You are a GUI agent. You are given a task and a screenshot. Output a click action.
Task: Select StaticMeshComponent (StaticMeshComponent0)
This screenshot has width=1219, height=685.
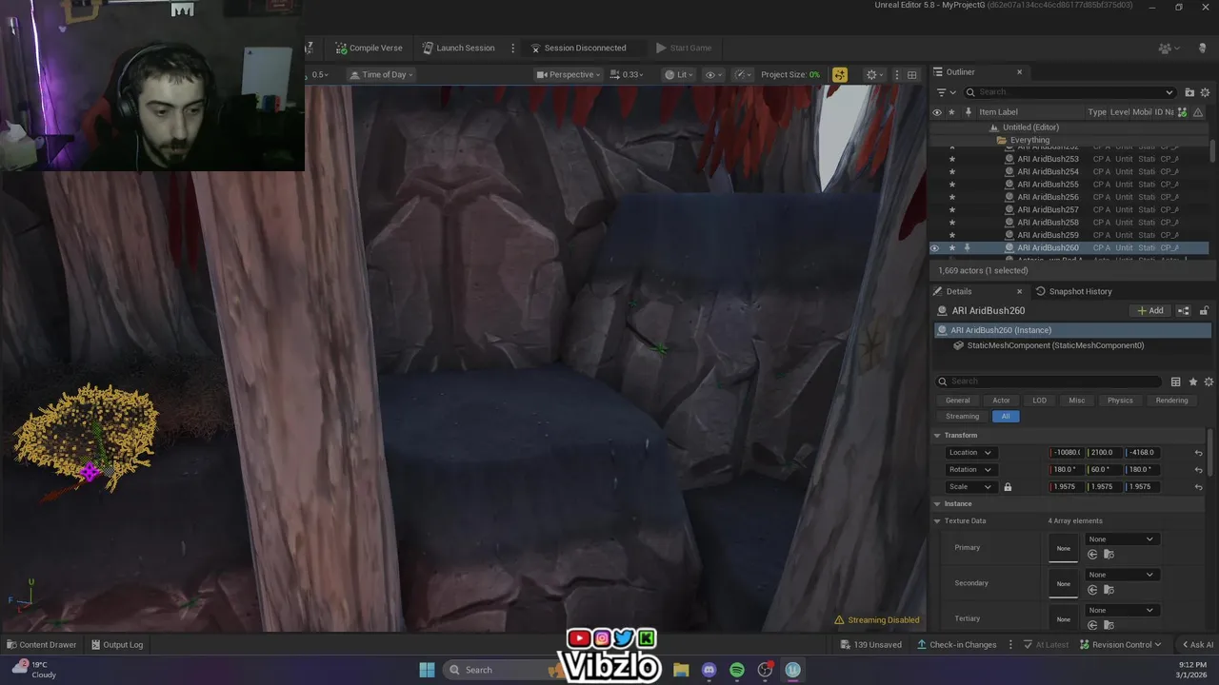coord(1055,345)
